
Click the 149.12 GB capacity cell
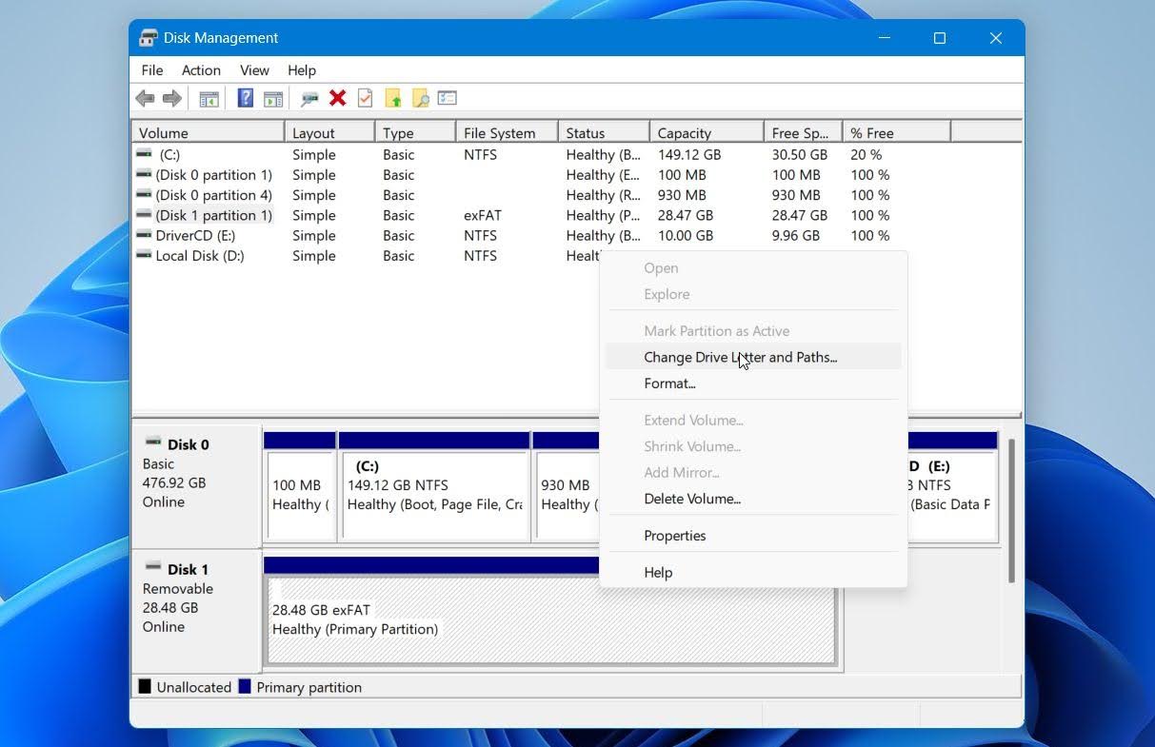point(689,154)
